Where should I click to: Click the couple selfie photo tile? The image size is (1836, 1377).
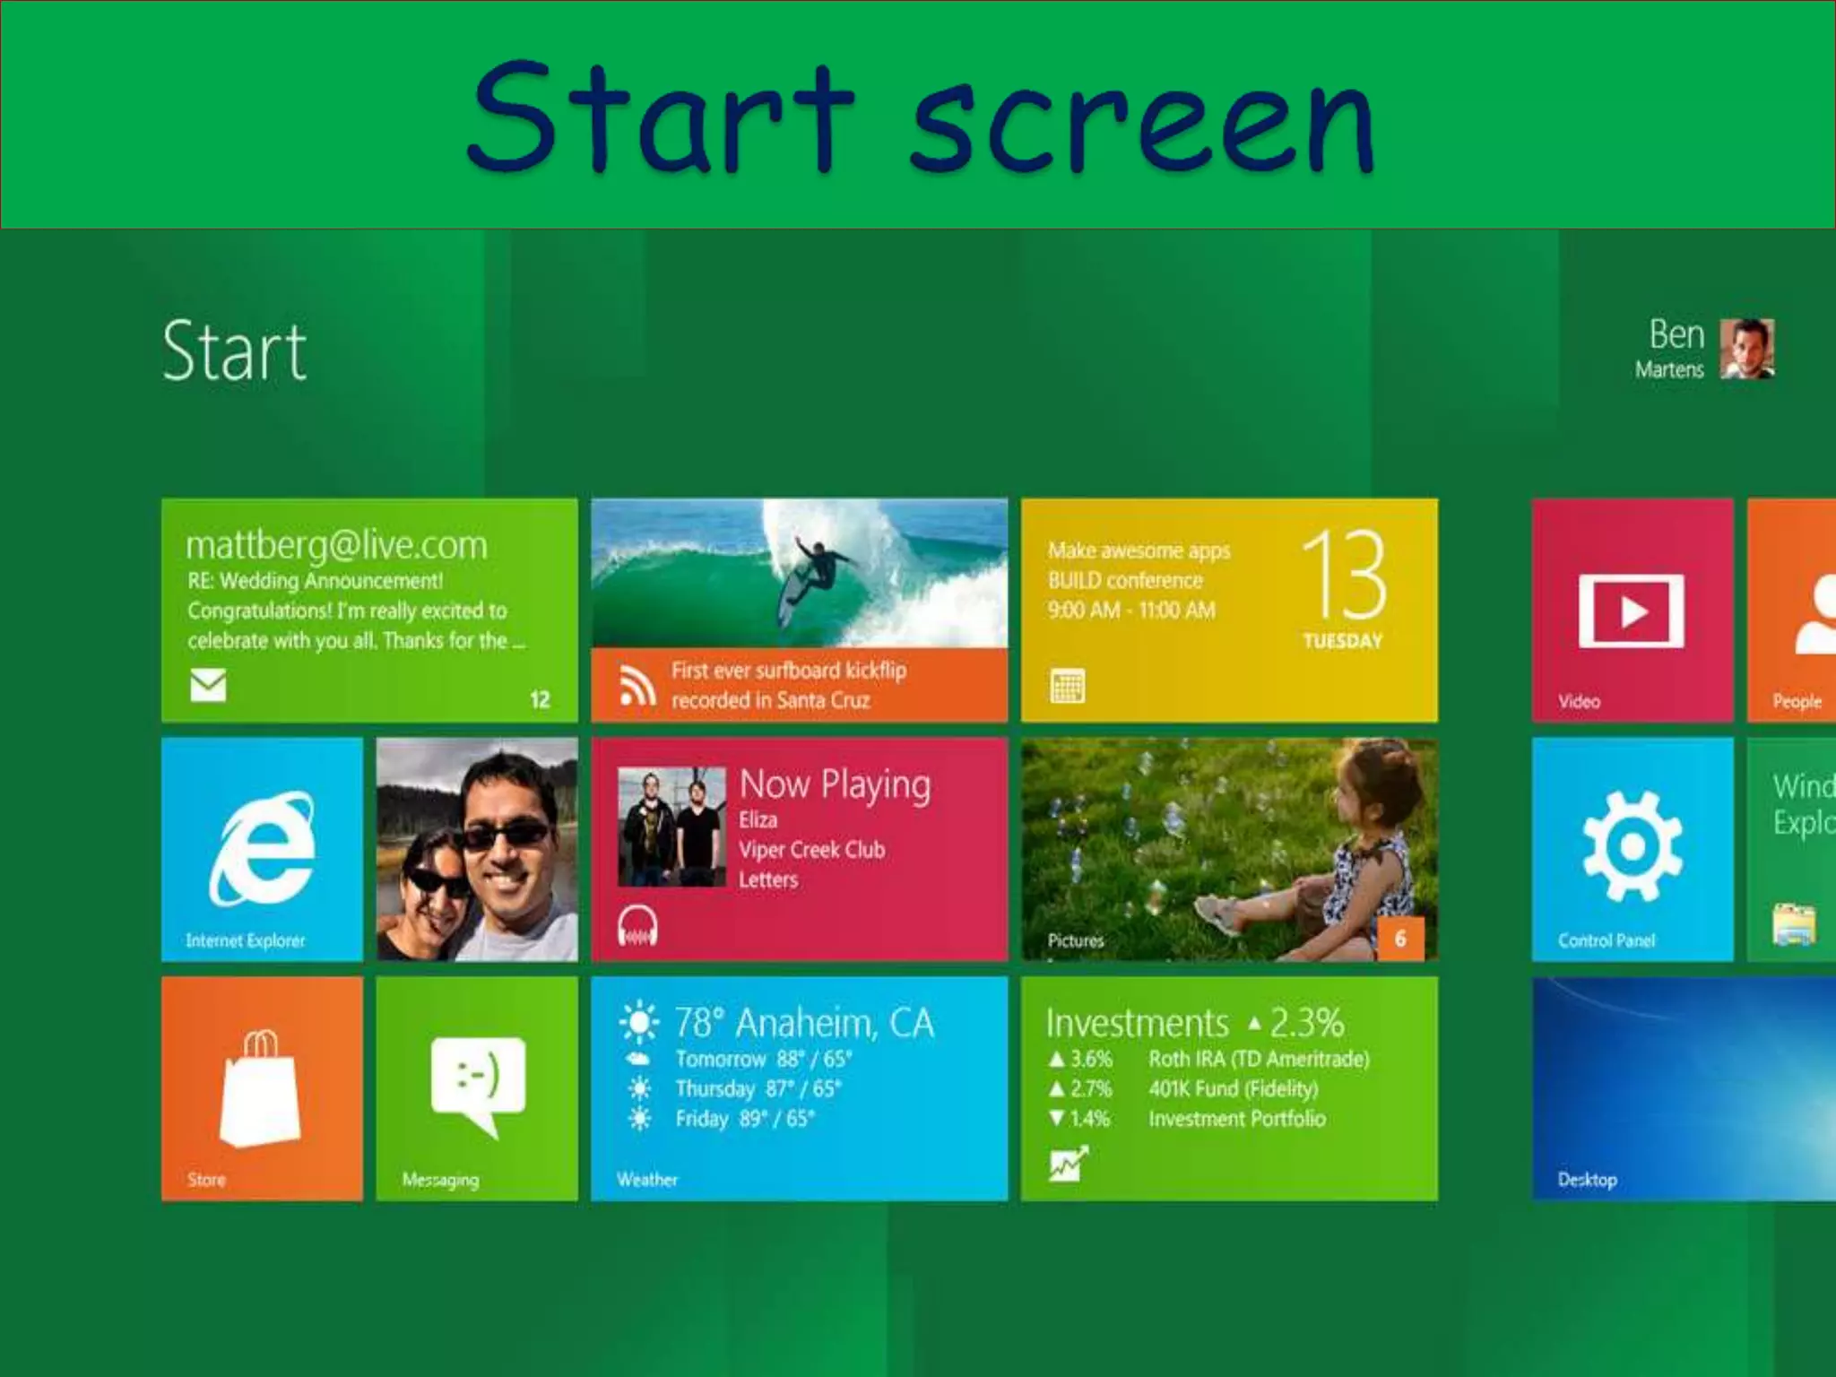(476, 849)
